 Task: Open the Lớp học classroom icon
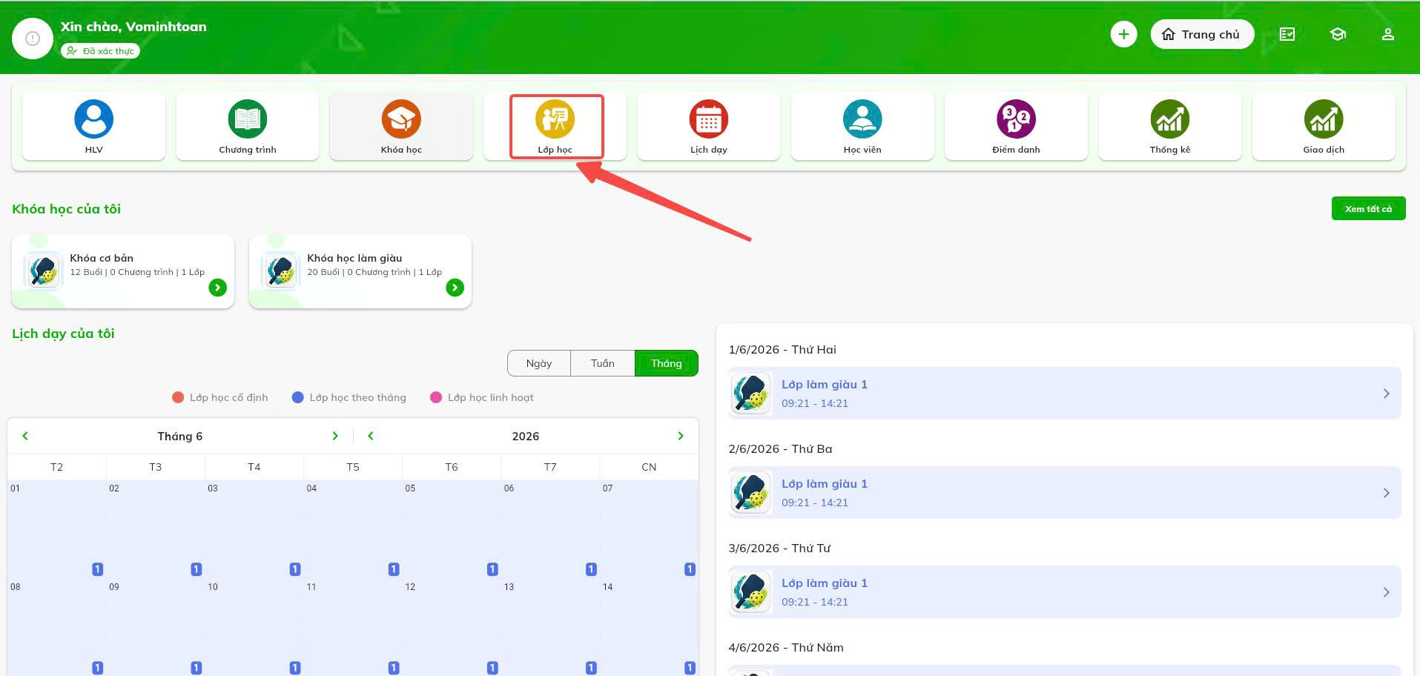[555, 119]
